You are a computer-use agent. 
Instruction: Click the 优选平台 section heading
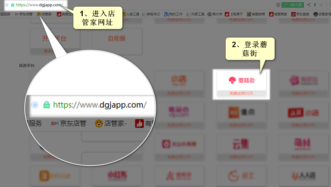[x=27, y=65]
